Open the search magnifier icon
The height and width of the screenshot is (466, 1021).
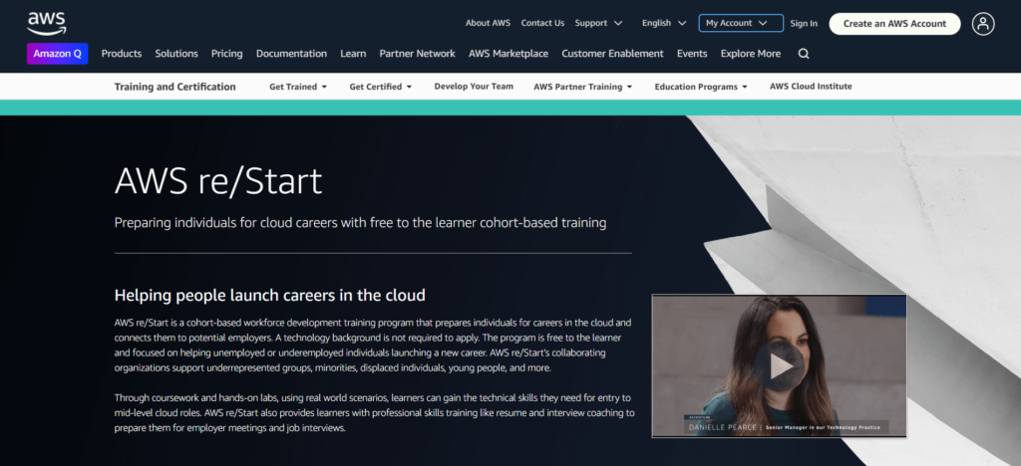[804, 54]
